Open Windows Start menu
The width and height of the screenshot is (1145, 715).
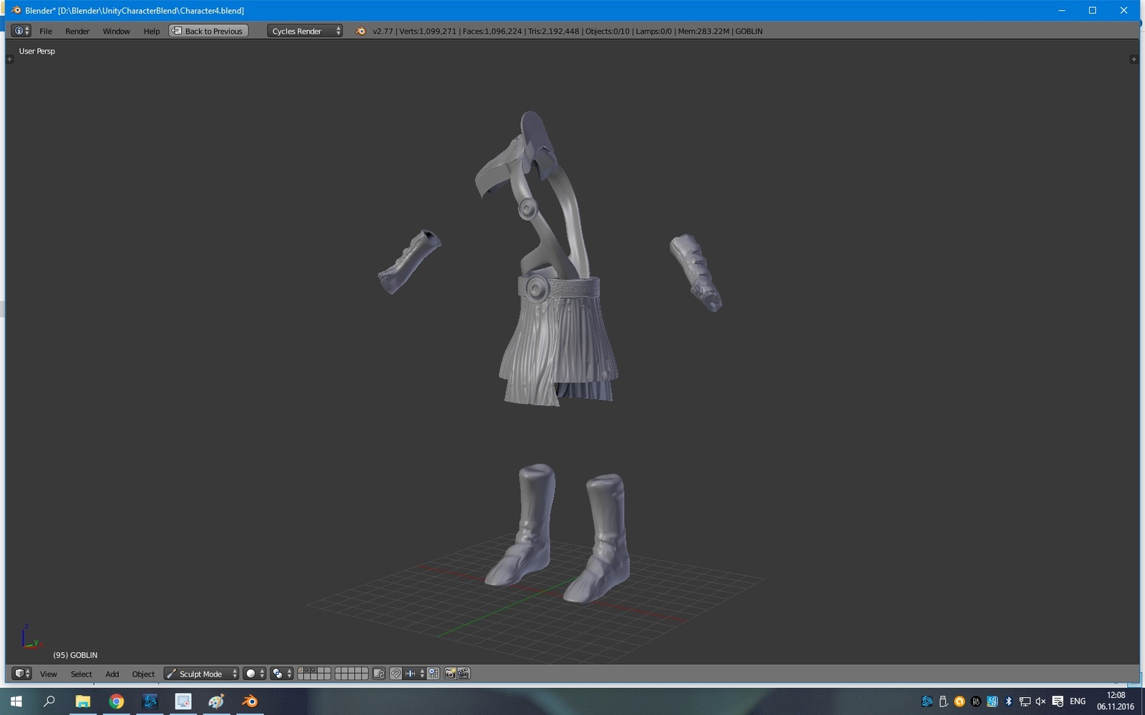pos(16,701)
